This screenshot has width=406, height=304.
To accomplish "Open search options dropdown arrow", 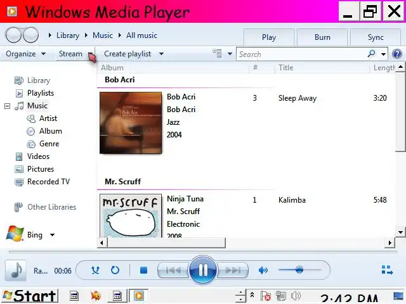I will tap(383, 54).
